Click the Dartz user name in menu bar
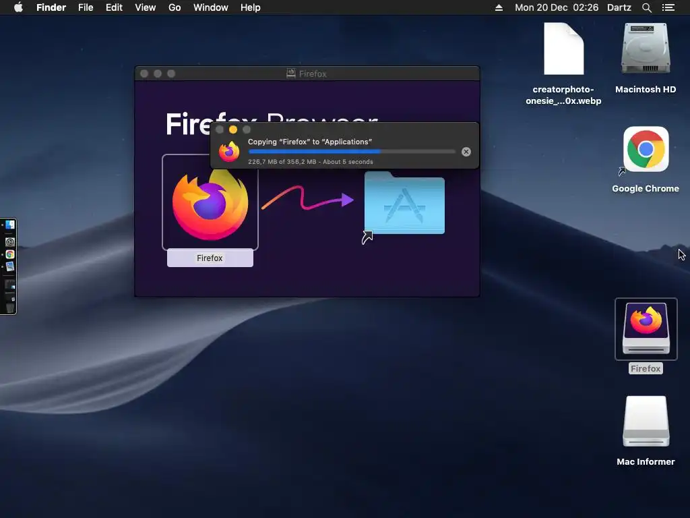 [x=619, y=7]
